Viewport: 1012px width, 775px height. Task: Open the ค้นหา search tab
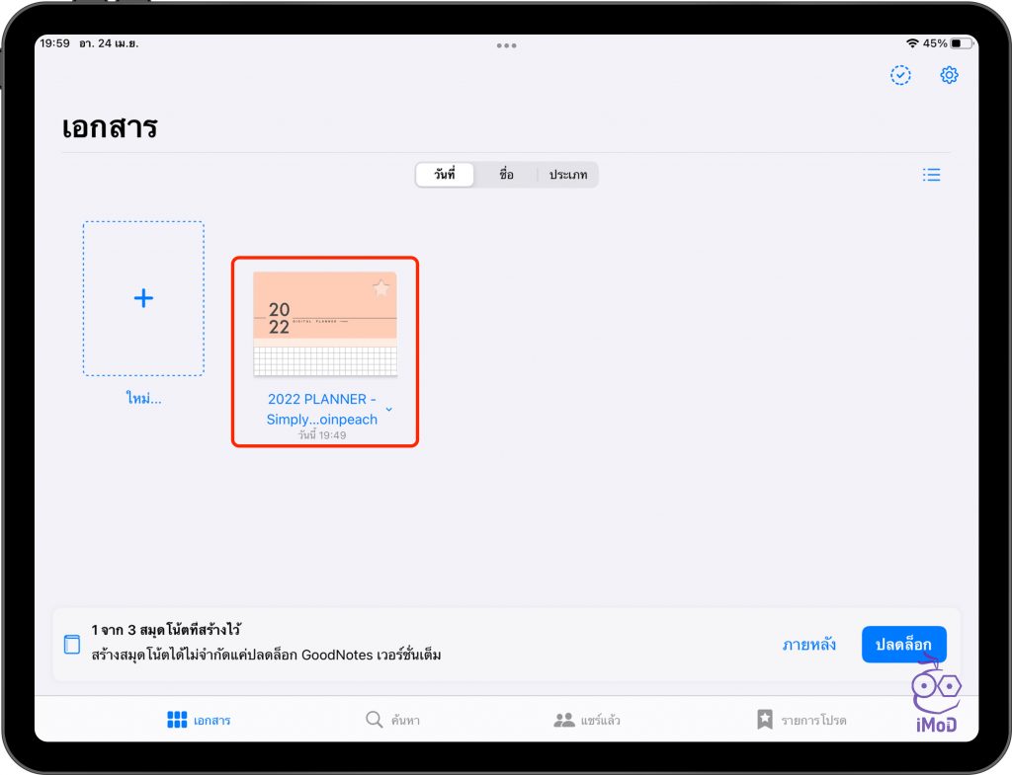click(392, 720)
